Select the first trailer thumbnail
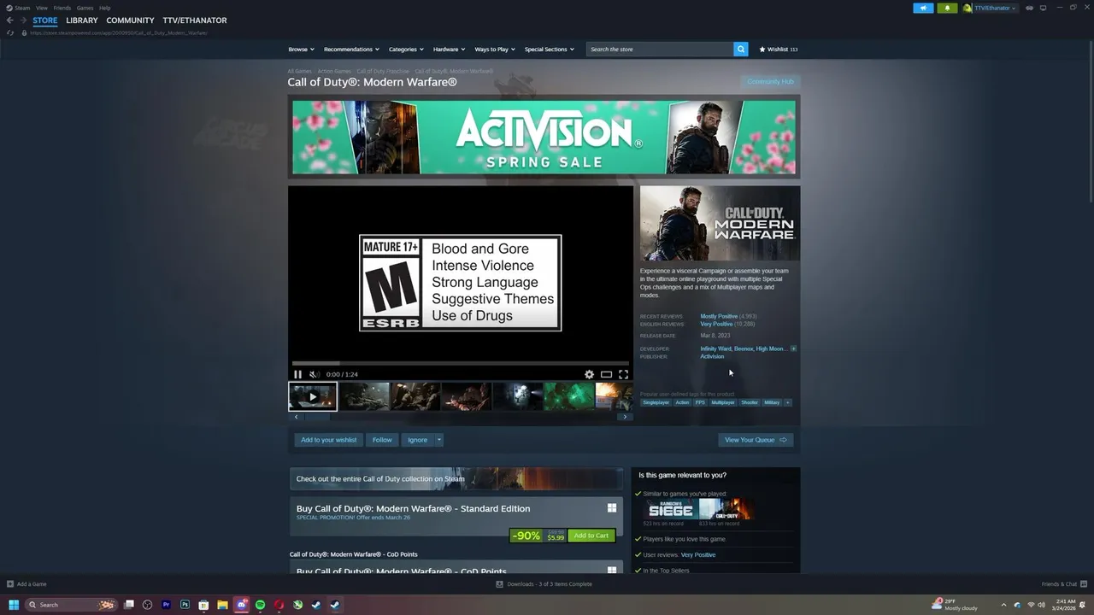This screenshot has width=1094, height=615. pos(313,396)
